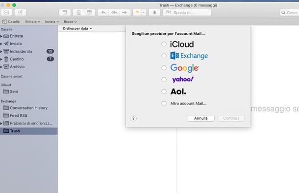
Task: Select the Google radio button
Action: coord(164,68)
